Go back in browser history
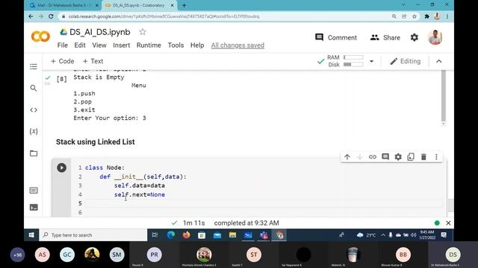This screenshot has height=268, width=478. [x=31, y=16]
